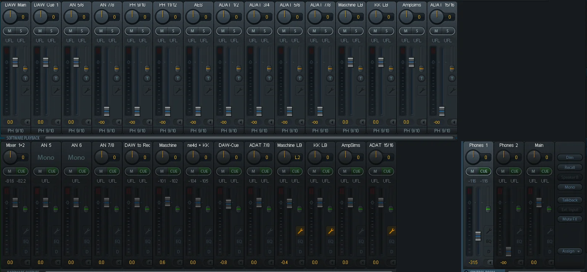Solo the AES playback channel
Viewport: 587px width, 272px height.
tap(204, 31)
